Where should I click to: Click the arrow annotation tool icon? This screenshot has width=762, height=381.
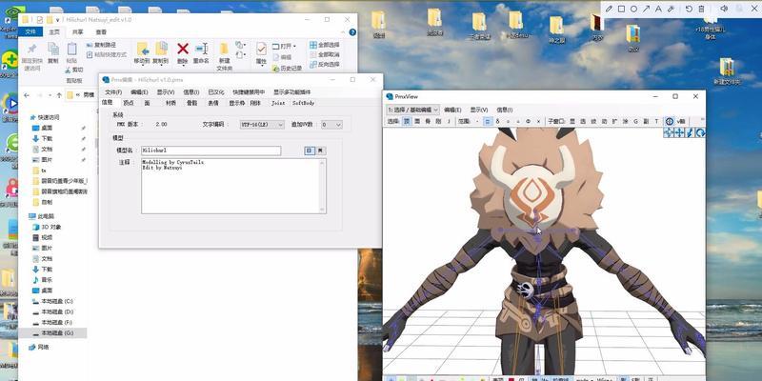[647, 9]
